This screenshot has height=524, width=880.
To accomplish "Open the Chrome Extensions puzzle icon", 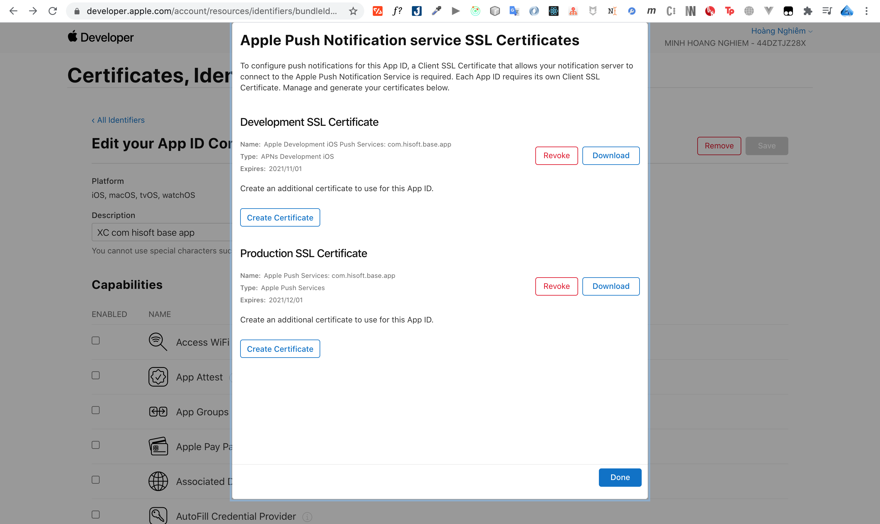I will coord(808,11).
